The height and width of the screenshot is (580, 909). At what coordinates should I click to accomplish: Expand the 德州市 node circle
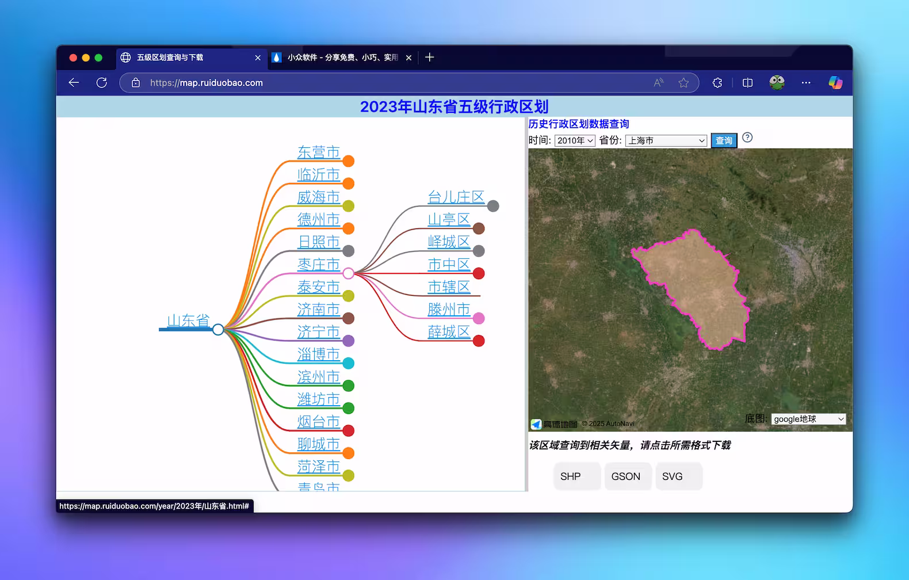point(349,228)
